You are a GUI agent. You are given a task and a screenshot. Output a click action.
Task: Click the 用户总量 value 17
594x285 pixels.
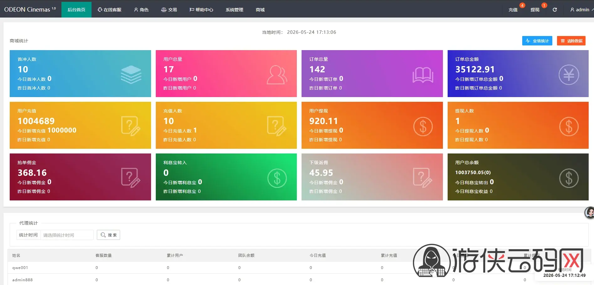point(169,69)
